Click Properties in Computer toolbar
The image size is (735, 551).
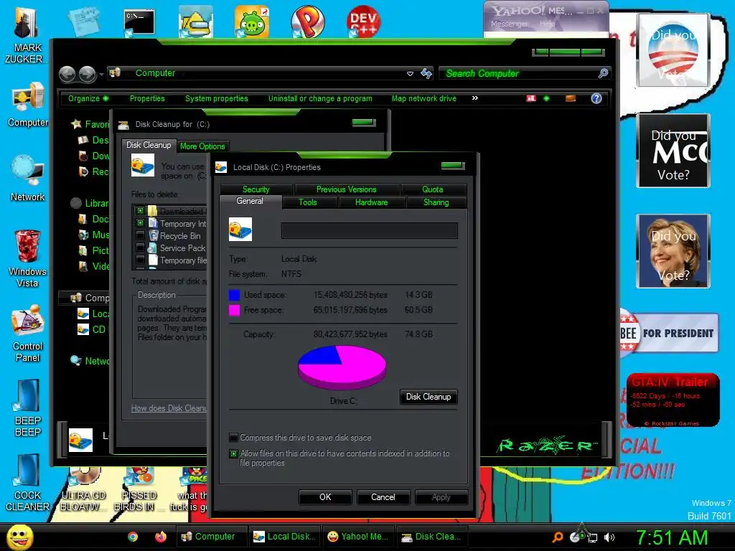[147, 98]
